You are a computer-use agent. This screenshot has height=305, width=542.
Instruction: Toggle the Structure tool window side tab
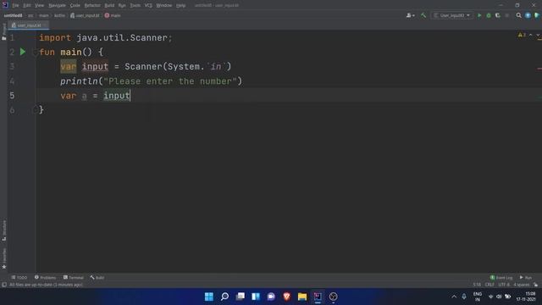point(3,230)
